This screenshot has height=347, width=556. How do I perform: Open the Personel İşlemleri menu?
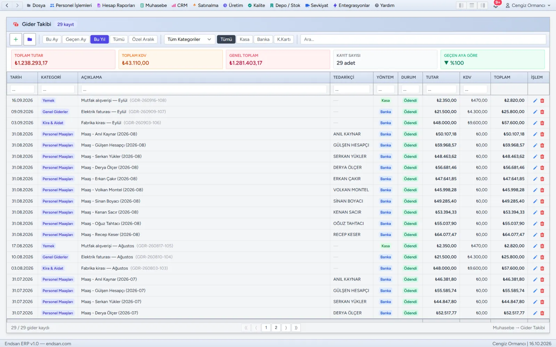[x=71, y=6]
